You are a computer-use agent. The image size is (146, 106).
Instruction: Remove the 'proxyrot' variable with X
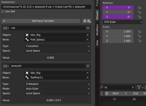(x=88, y=66)
